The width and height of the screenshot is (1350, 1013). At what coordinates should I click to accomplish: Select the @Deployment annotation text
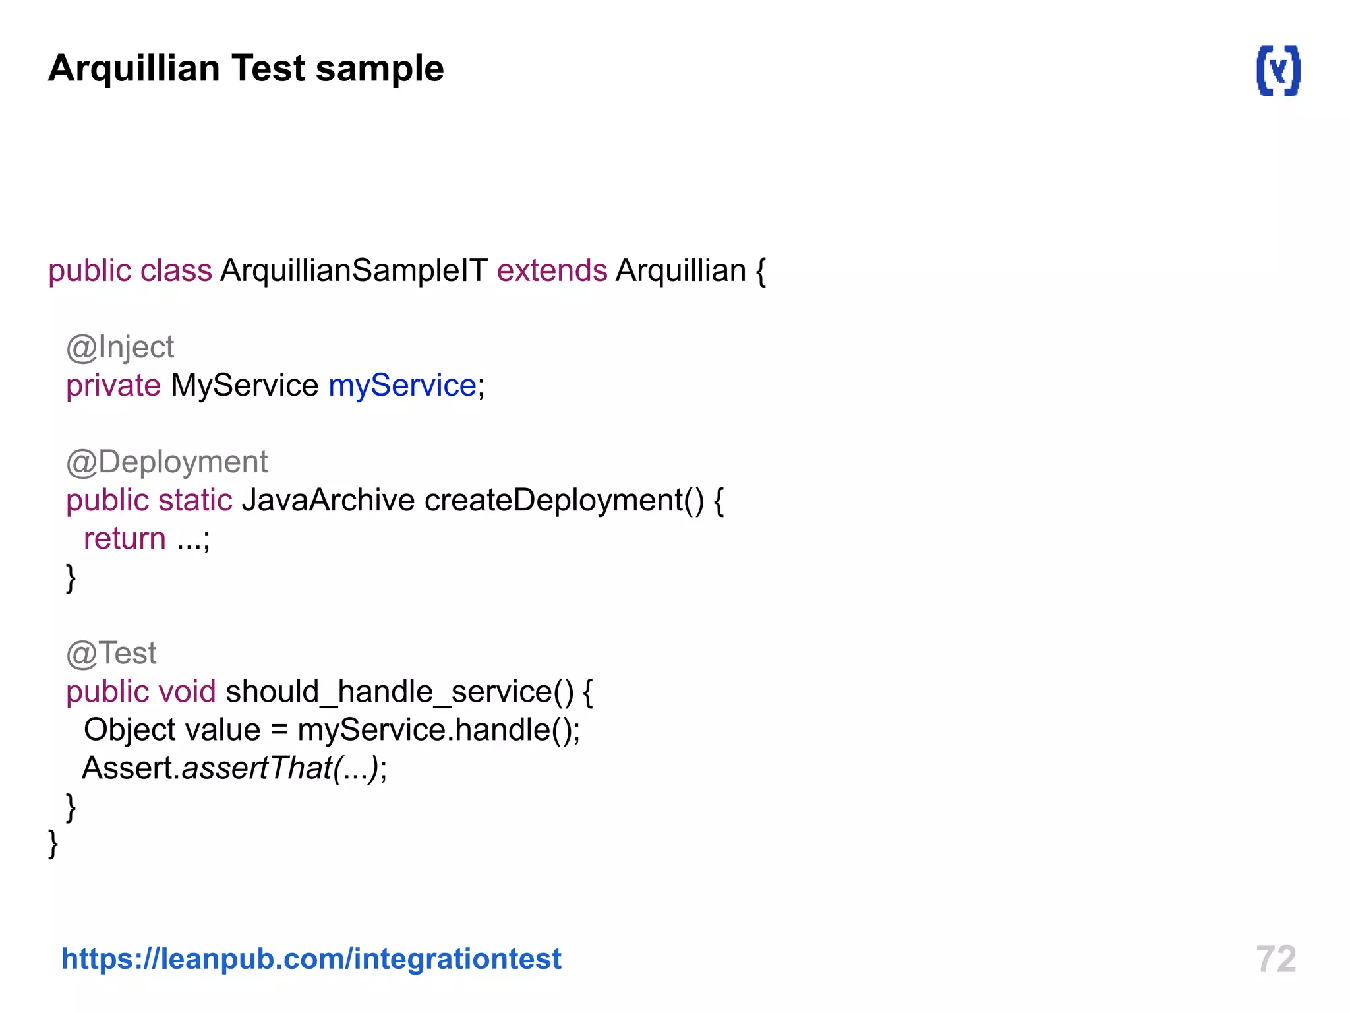pos(167,462)
